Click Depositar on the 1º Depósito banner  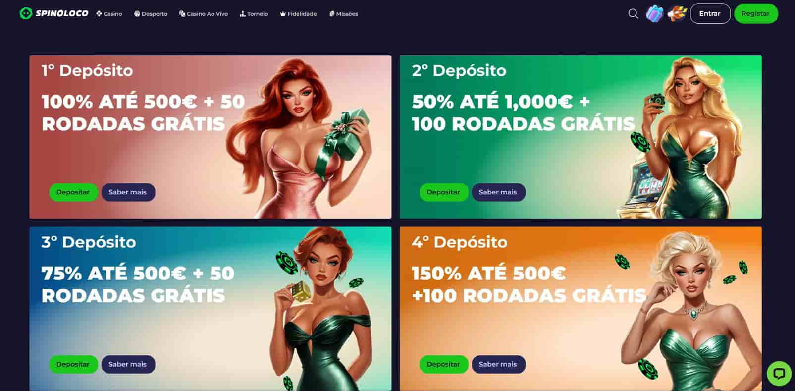pos(73,192)
